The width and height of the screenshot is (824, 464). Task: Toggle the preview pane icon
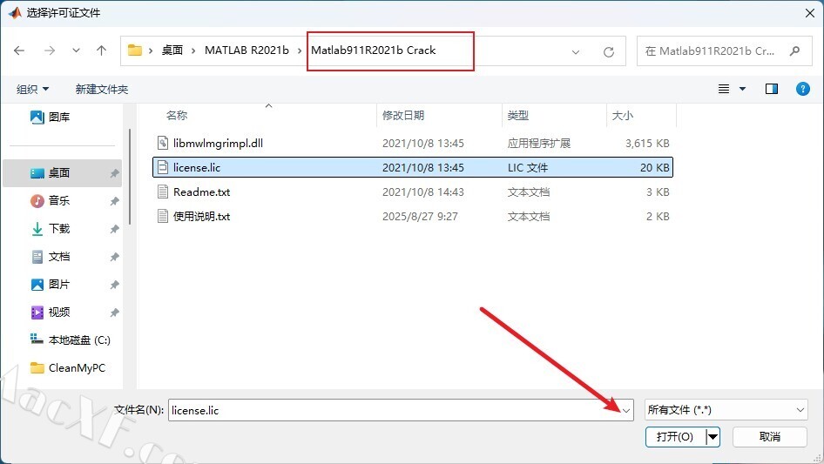[x=771, y=89]
